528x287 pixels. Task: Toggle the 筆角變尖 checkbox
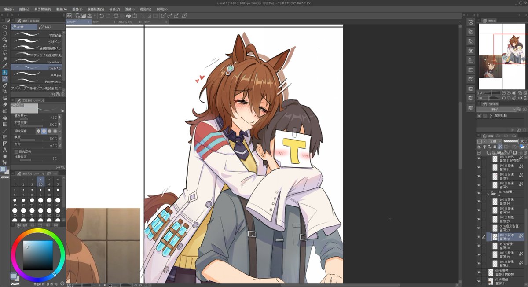[16, 151]
